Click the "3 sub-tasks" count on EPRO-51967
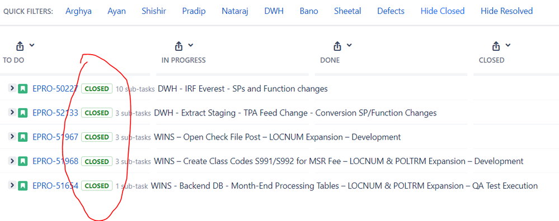 133,137
